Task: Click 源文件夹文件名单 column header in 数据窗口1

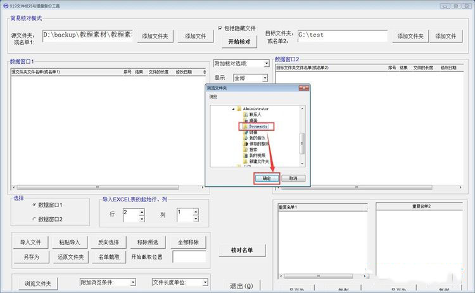Action: [66, 72]
